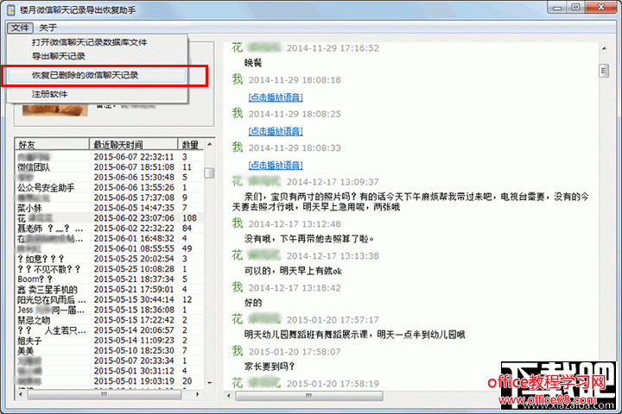Click friend list scroll left arrow
This screenshot has width=622, height=414.
(x=21, y=394)
